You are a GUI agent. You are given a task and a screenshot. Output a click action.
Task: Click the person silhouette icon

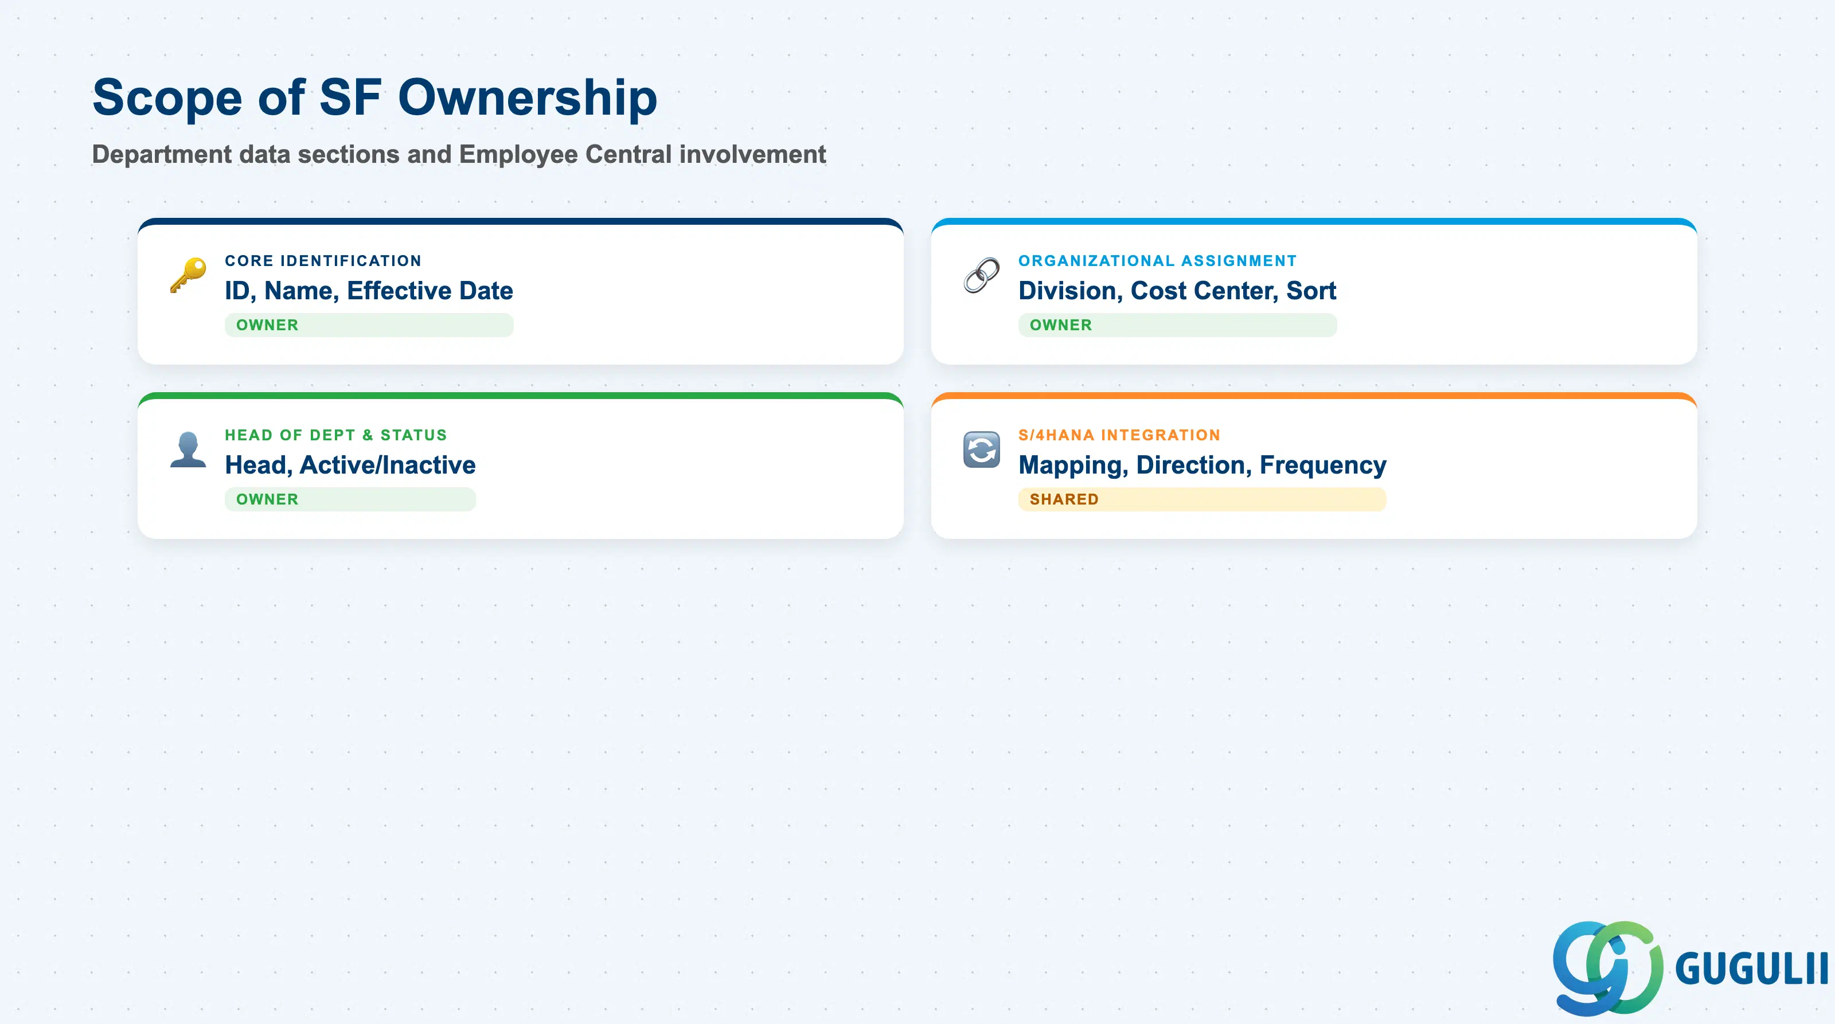[188, 450]
